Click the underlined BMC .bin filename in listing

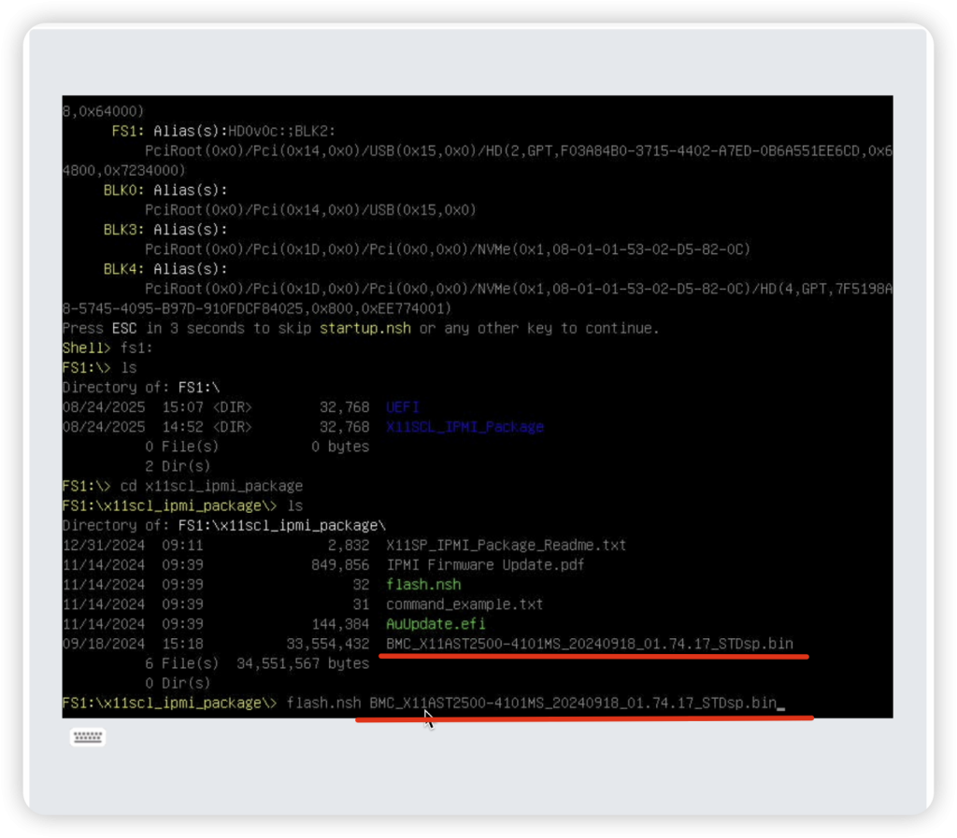(589, 644)
